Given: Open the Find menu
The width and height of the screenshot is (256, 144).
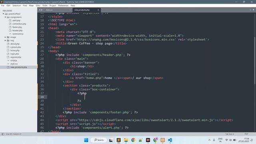Looking at the screenshot, I should tap(25, 6).
